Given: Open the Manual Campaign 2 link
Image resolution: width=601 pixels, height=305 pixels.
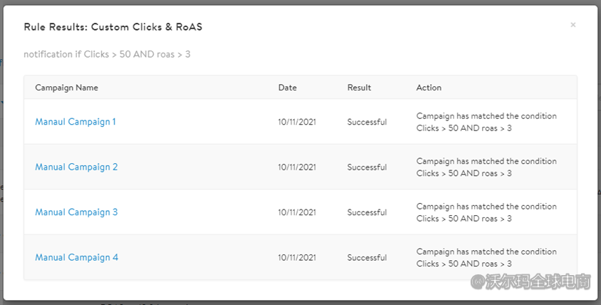Looking at the screenshot, I should click(x=76, y=167).
